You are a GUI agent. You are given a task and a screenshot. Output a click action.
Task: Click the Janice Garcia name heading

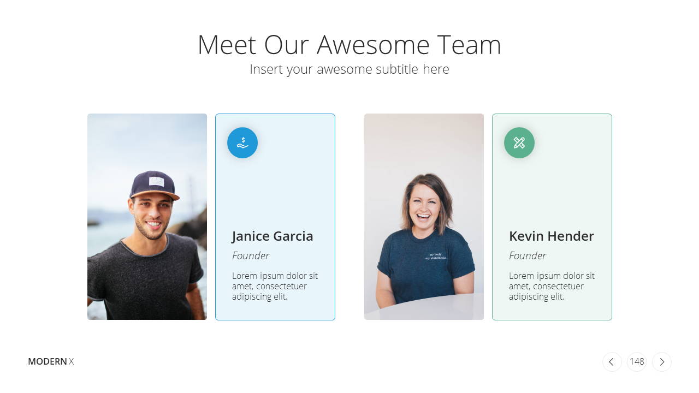(x=273, y=236)
